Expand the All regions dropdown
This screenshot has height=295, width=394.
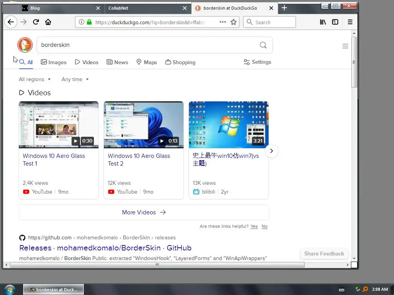[35, 79]
